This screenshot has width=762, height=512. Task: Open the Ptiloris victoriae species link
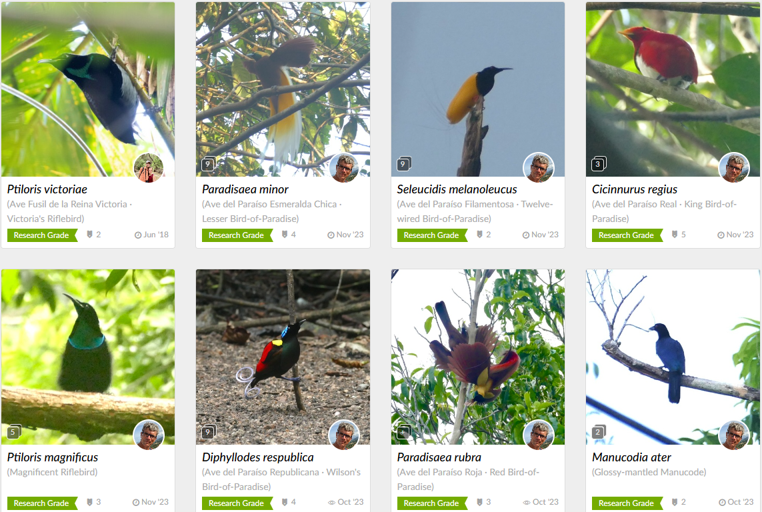pos(47,189)
